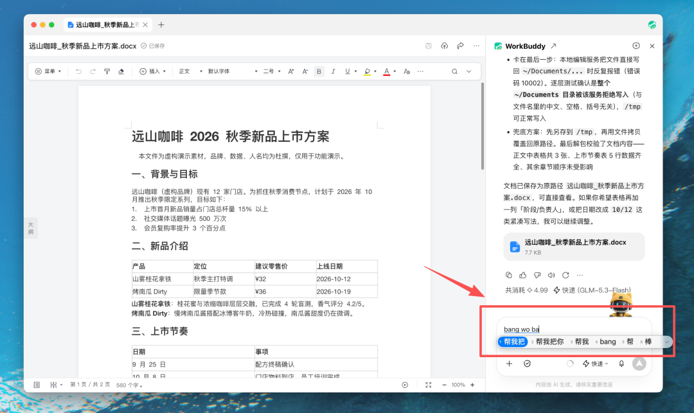Open the 插入 insert dropdown
694x413 pixels.
click(x=153, y=71)
